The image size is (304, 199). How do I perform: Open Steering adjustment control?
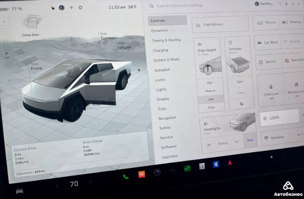coord(291,22)
